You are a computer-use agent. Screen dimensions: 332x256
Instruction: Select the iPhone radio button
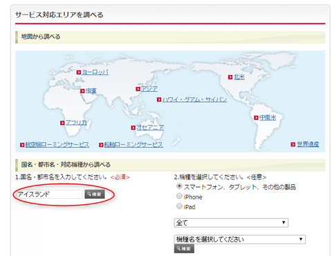point(179,196)
